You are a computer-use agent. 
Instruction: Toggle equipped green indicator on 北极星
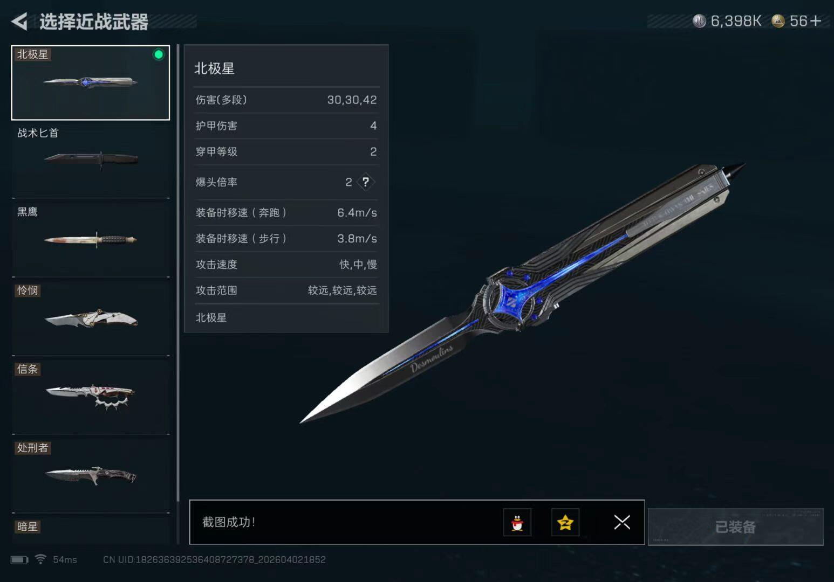(x=159, y=54)
